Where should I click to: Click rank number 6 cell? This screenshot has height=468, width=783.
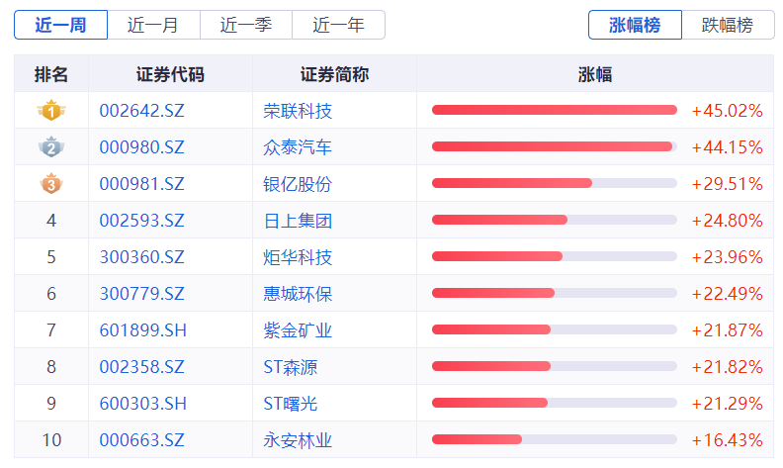coord(51,294)
